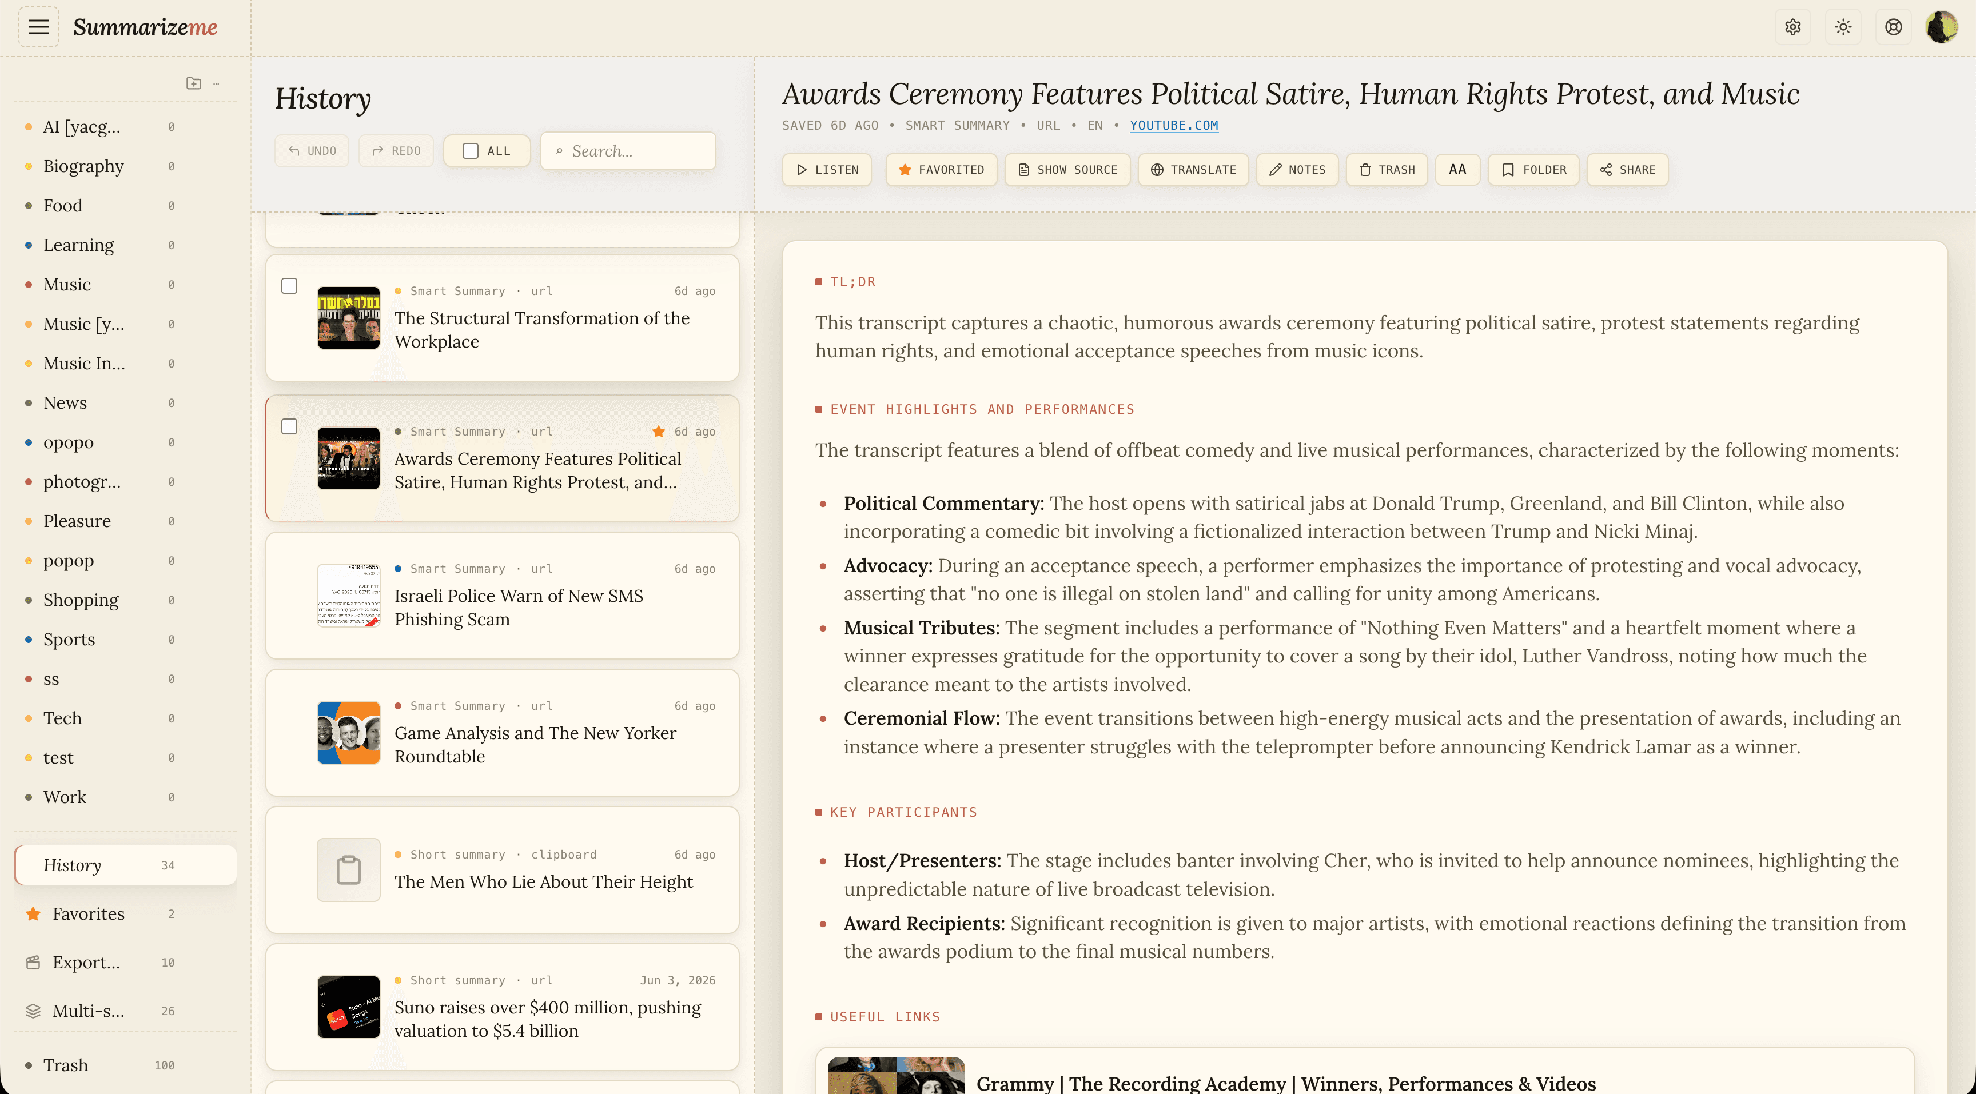
Task: Open Israeli Police Warn SMS Phishing summary
Action: pyautogui.click(x=503, y=596)
